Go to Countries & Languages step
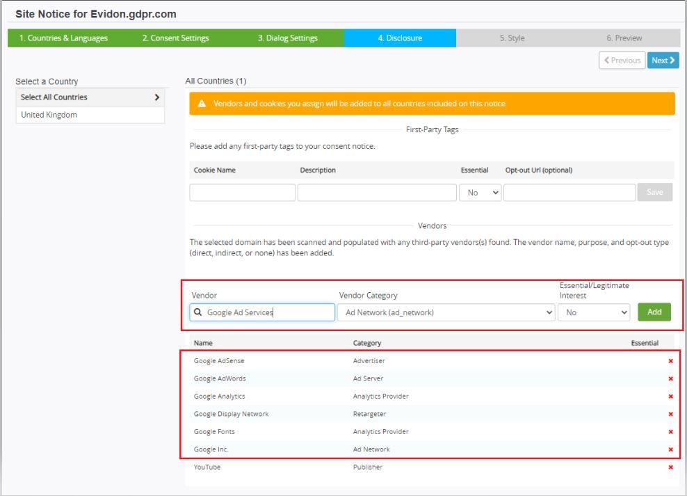Screen dimensions: 687x496 click(63, 38)
